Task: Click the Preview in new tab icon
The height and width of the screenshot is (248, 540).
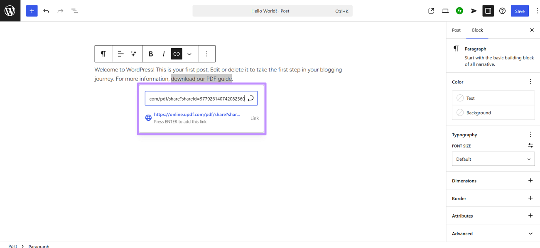Action: coord(431,10)
